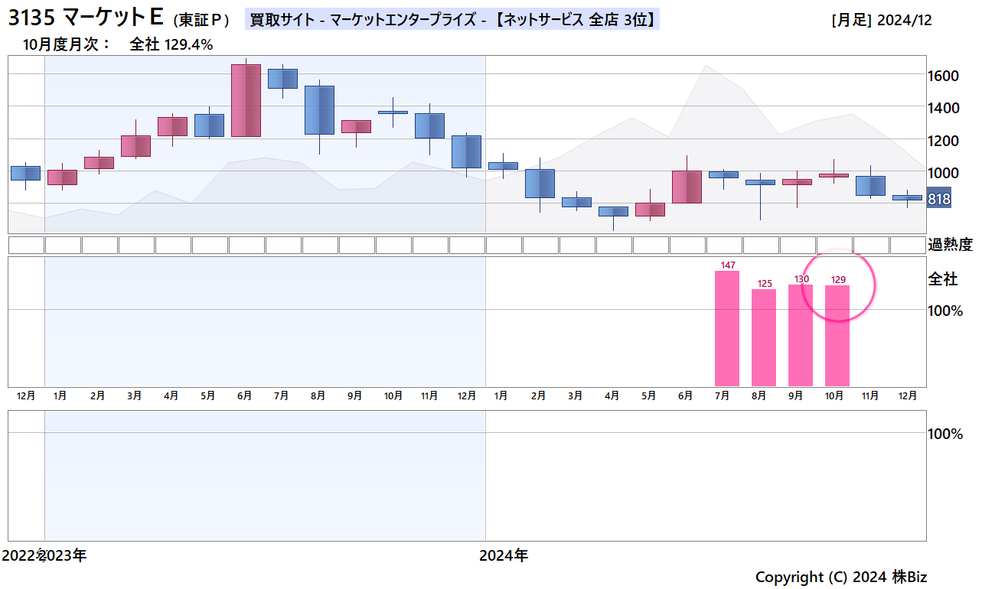Click the pink bar labeled 130
Image resolution: width=995 pixels, height=589 pixels.
tap(801, 335)
